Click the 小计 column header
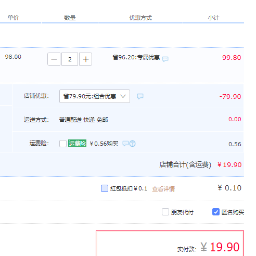This screenshot has width=256, height=256. [213, 18]
